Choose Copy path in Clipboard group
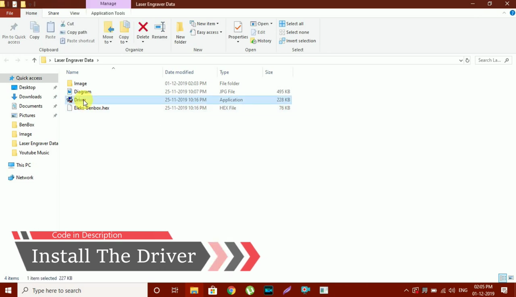Image resolution: width=516 pixels, height=297 pixels. pos(73,32)
